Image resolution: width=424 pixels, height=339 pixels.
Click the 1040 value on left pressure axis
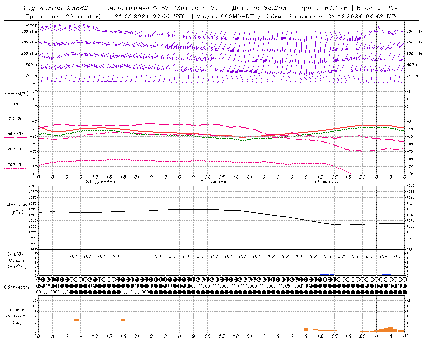(x=33, y=186)
